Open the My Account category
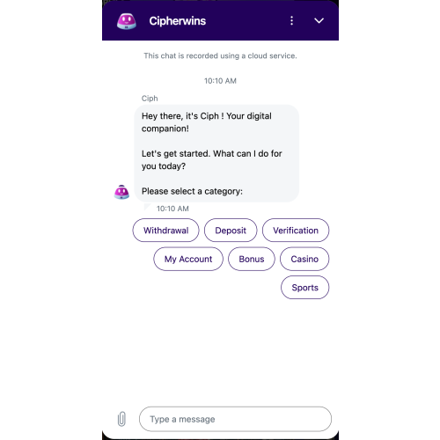The width and height of the screenshot is (440, 440). point(188,259)
